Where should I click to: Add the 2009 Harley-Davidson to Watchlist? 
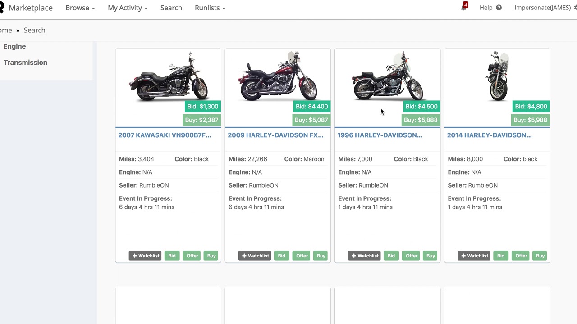[x=255, y=256]
